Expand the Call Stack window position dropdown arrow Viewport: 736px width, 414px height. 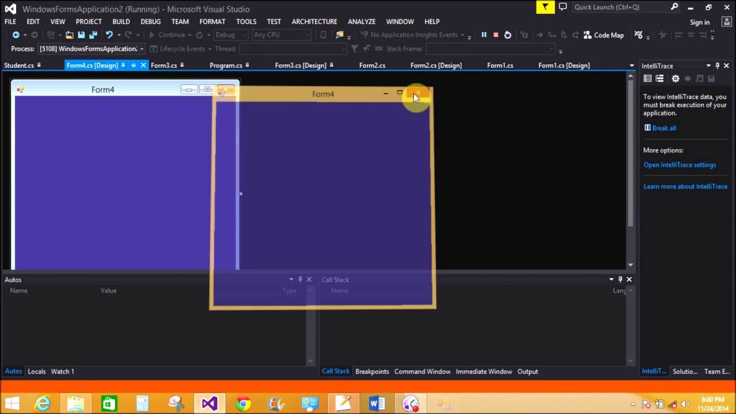pos(611,279)
